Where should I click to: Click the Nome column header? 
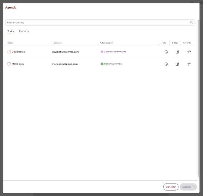tap(11, 43)
